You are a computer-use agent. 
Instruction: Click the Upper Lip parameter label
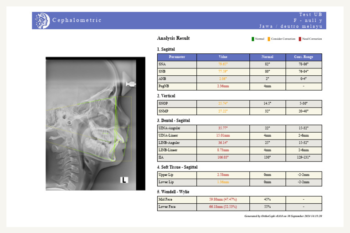[166, 175]
